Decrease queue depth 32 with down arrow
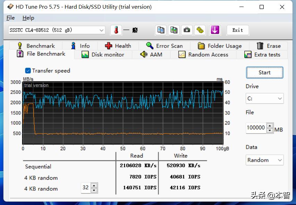The image size is (296, 205). 94,190
